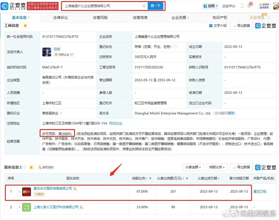Switch to 历史信息 VIP tab
Viewport: 279px width, 220px height.
tap(257, 17)
